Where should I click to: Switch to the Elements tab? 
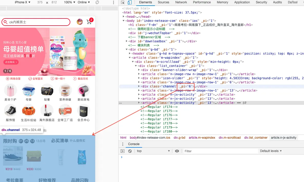click(x=145, y=2)
